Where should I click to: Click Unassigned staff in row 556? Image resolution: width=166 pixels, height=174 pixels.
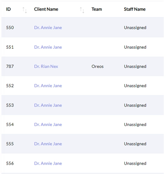pos(135,163)
